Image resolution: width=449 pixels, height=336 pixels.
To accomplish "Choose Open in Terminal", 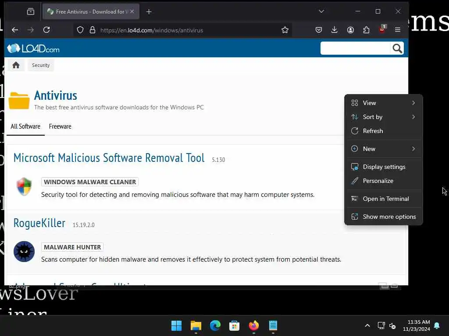I will (x=383, y=199).
